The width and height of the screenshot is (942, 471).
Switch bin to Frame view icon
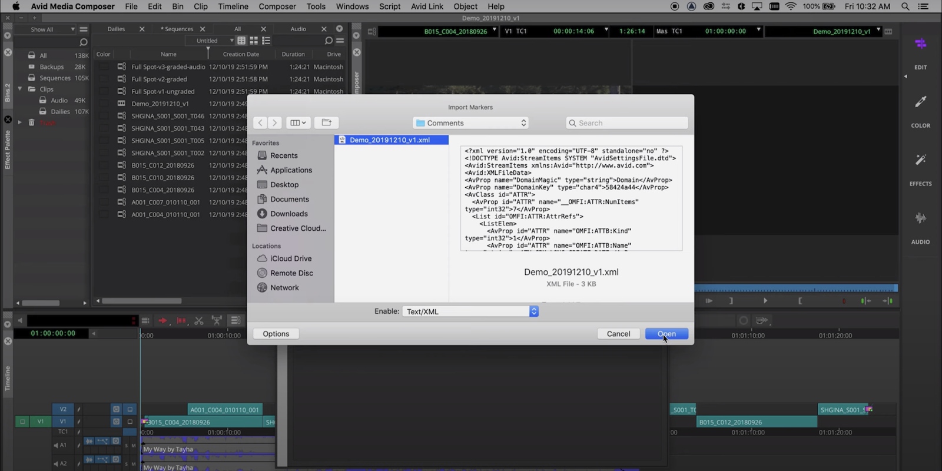(254, 41)
